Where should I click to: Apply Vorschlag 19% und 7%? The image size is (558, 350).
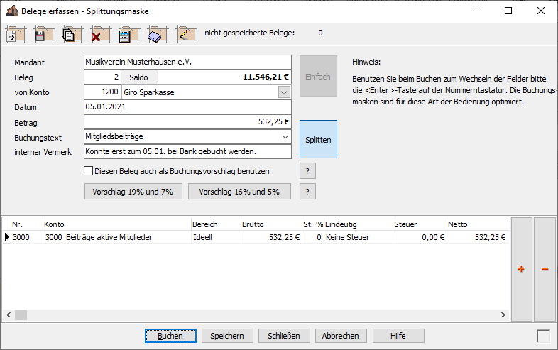pyautogui.click(x=133, y=192)
